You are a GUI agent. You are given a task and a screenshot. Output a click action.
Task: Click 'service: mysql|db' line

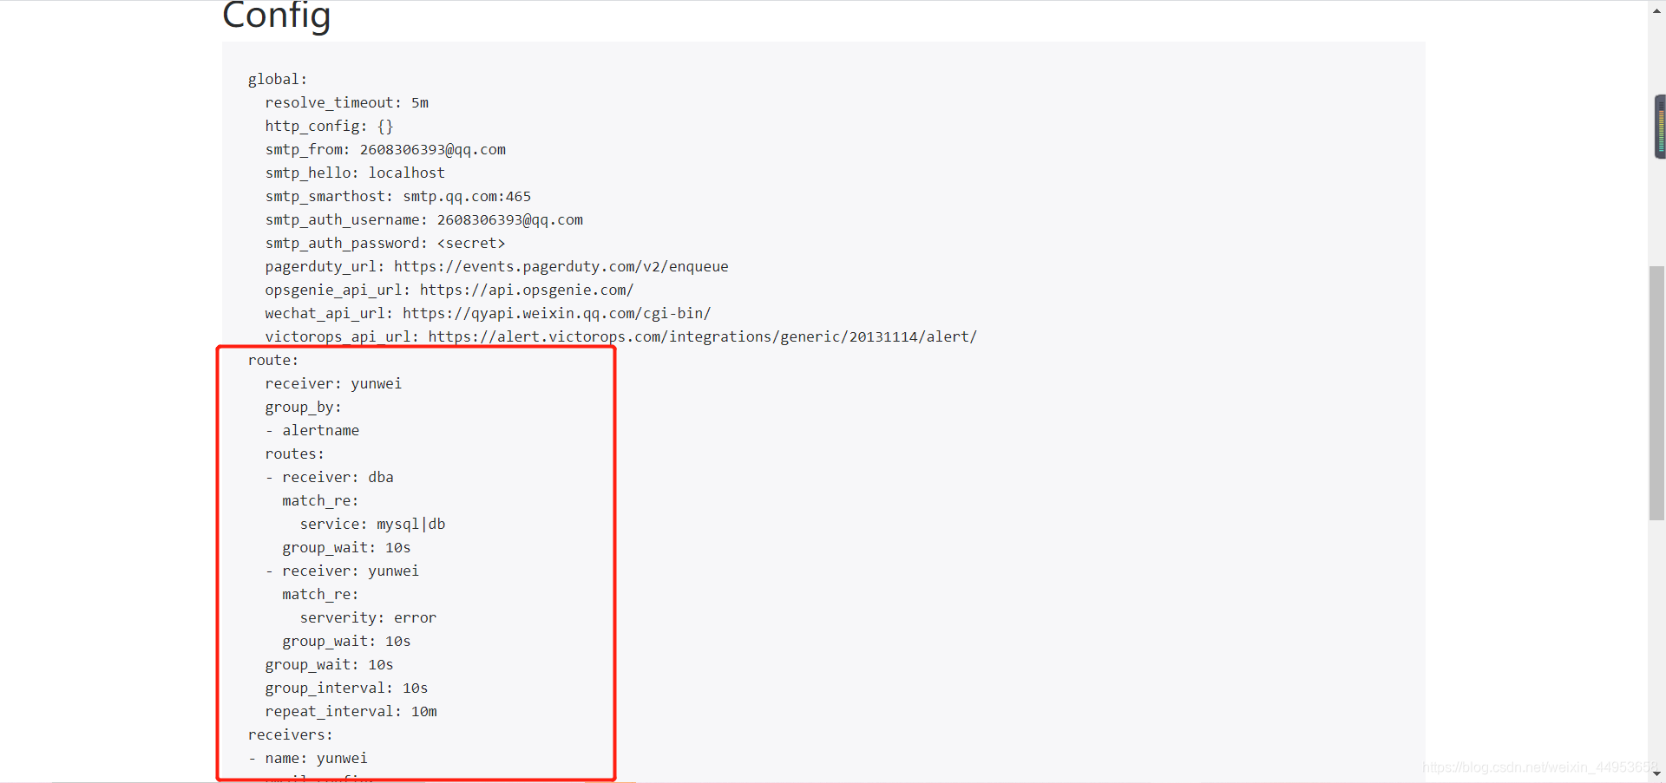pos(373,524)
